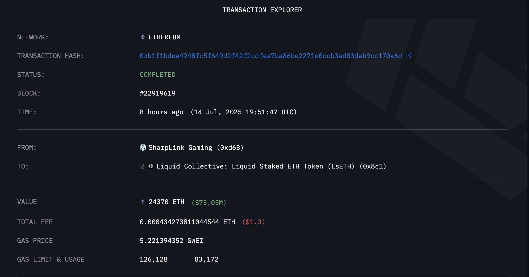Image resolution: width=529 pixels, height=277 pixels.
Task: Open the Liquid Staked ETH Token address
Action: click(x=271, y=166)
